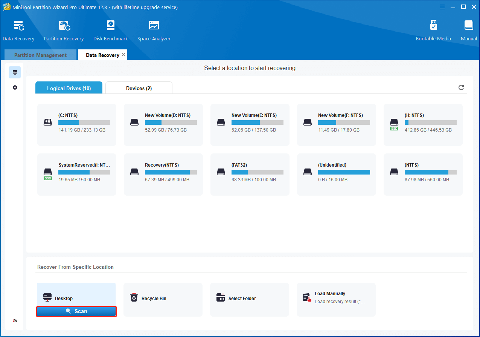Click the Unidentified partition usage bar
This screenshot has width=480, height=337.
[344, 172]
